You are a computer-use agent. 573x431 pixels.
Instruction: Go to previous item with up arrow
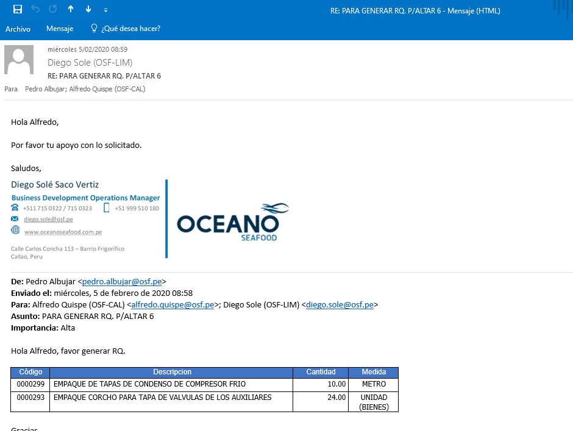coord(71,9)
